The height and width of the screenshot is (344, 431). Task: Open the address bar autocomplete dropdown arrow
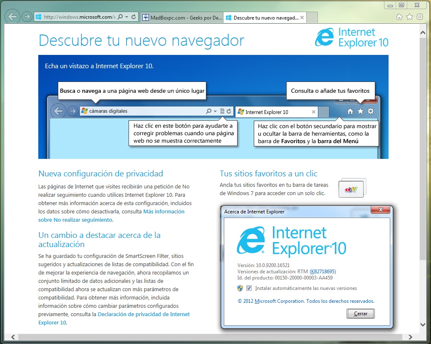coord(127,17)
